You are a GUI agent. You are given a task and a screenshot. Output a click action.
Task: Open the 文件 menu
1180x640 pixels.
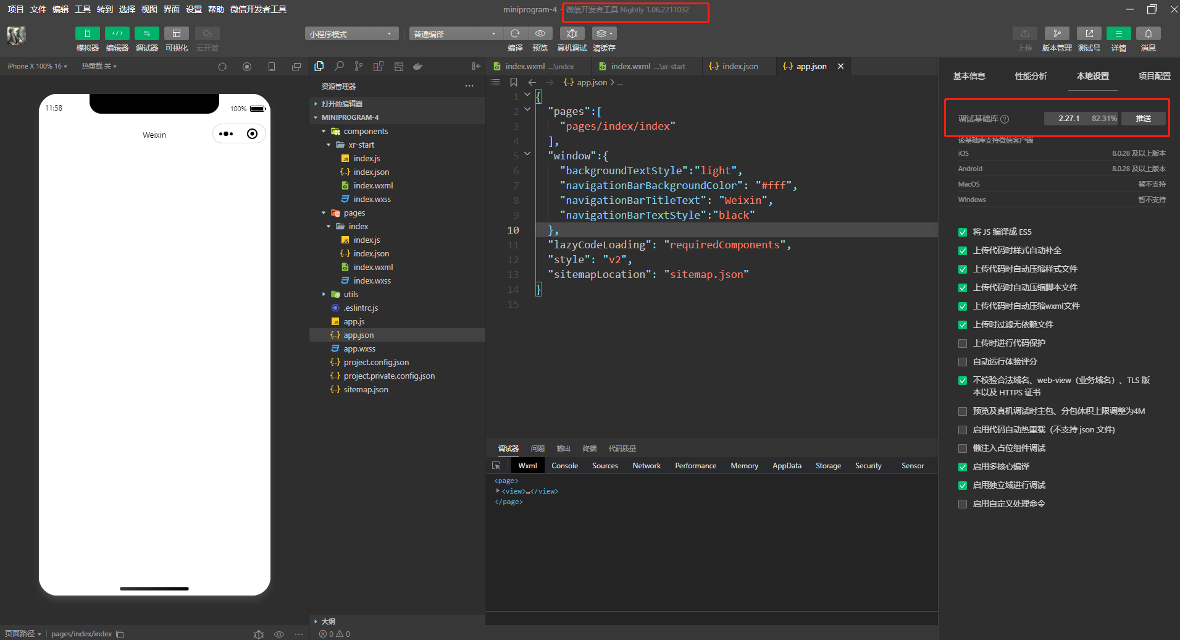pos(38,9)
